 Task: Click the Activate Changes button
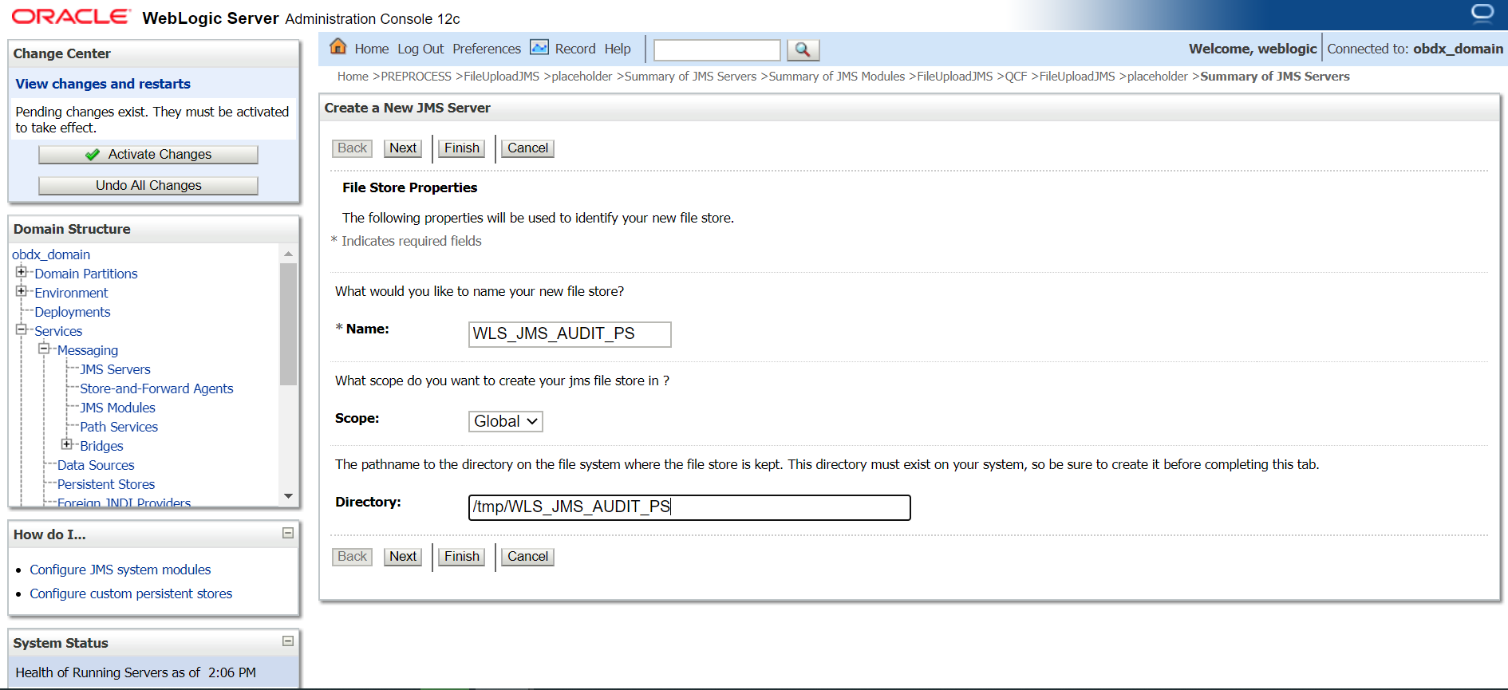[148, 155]
